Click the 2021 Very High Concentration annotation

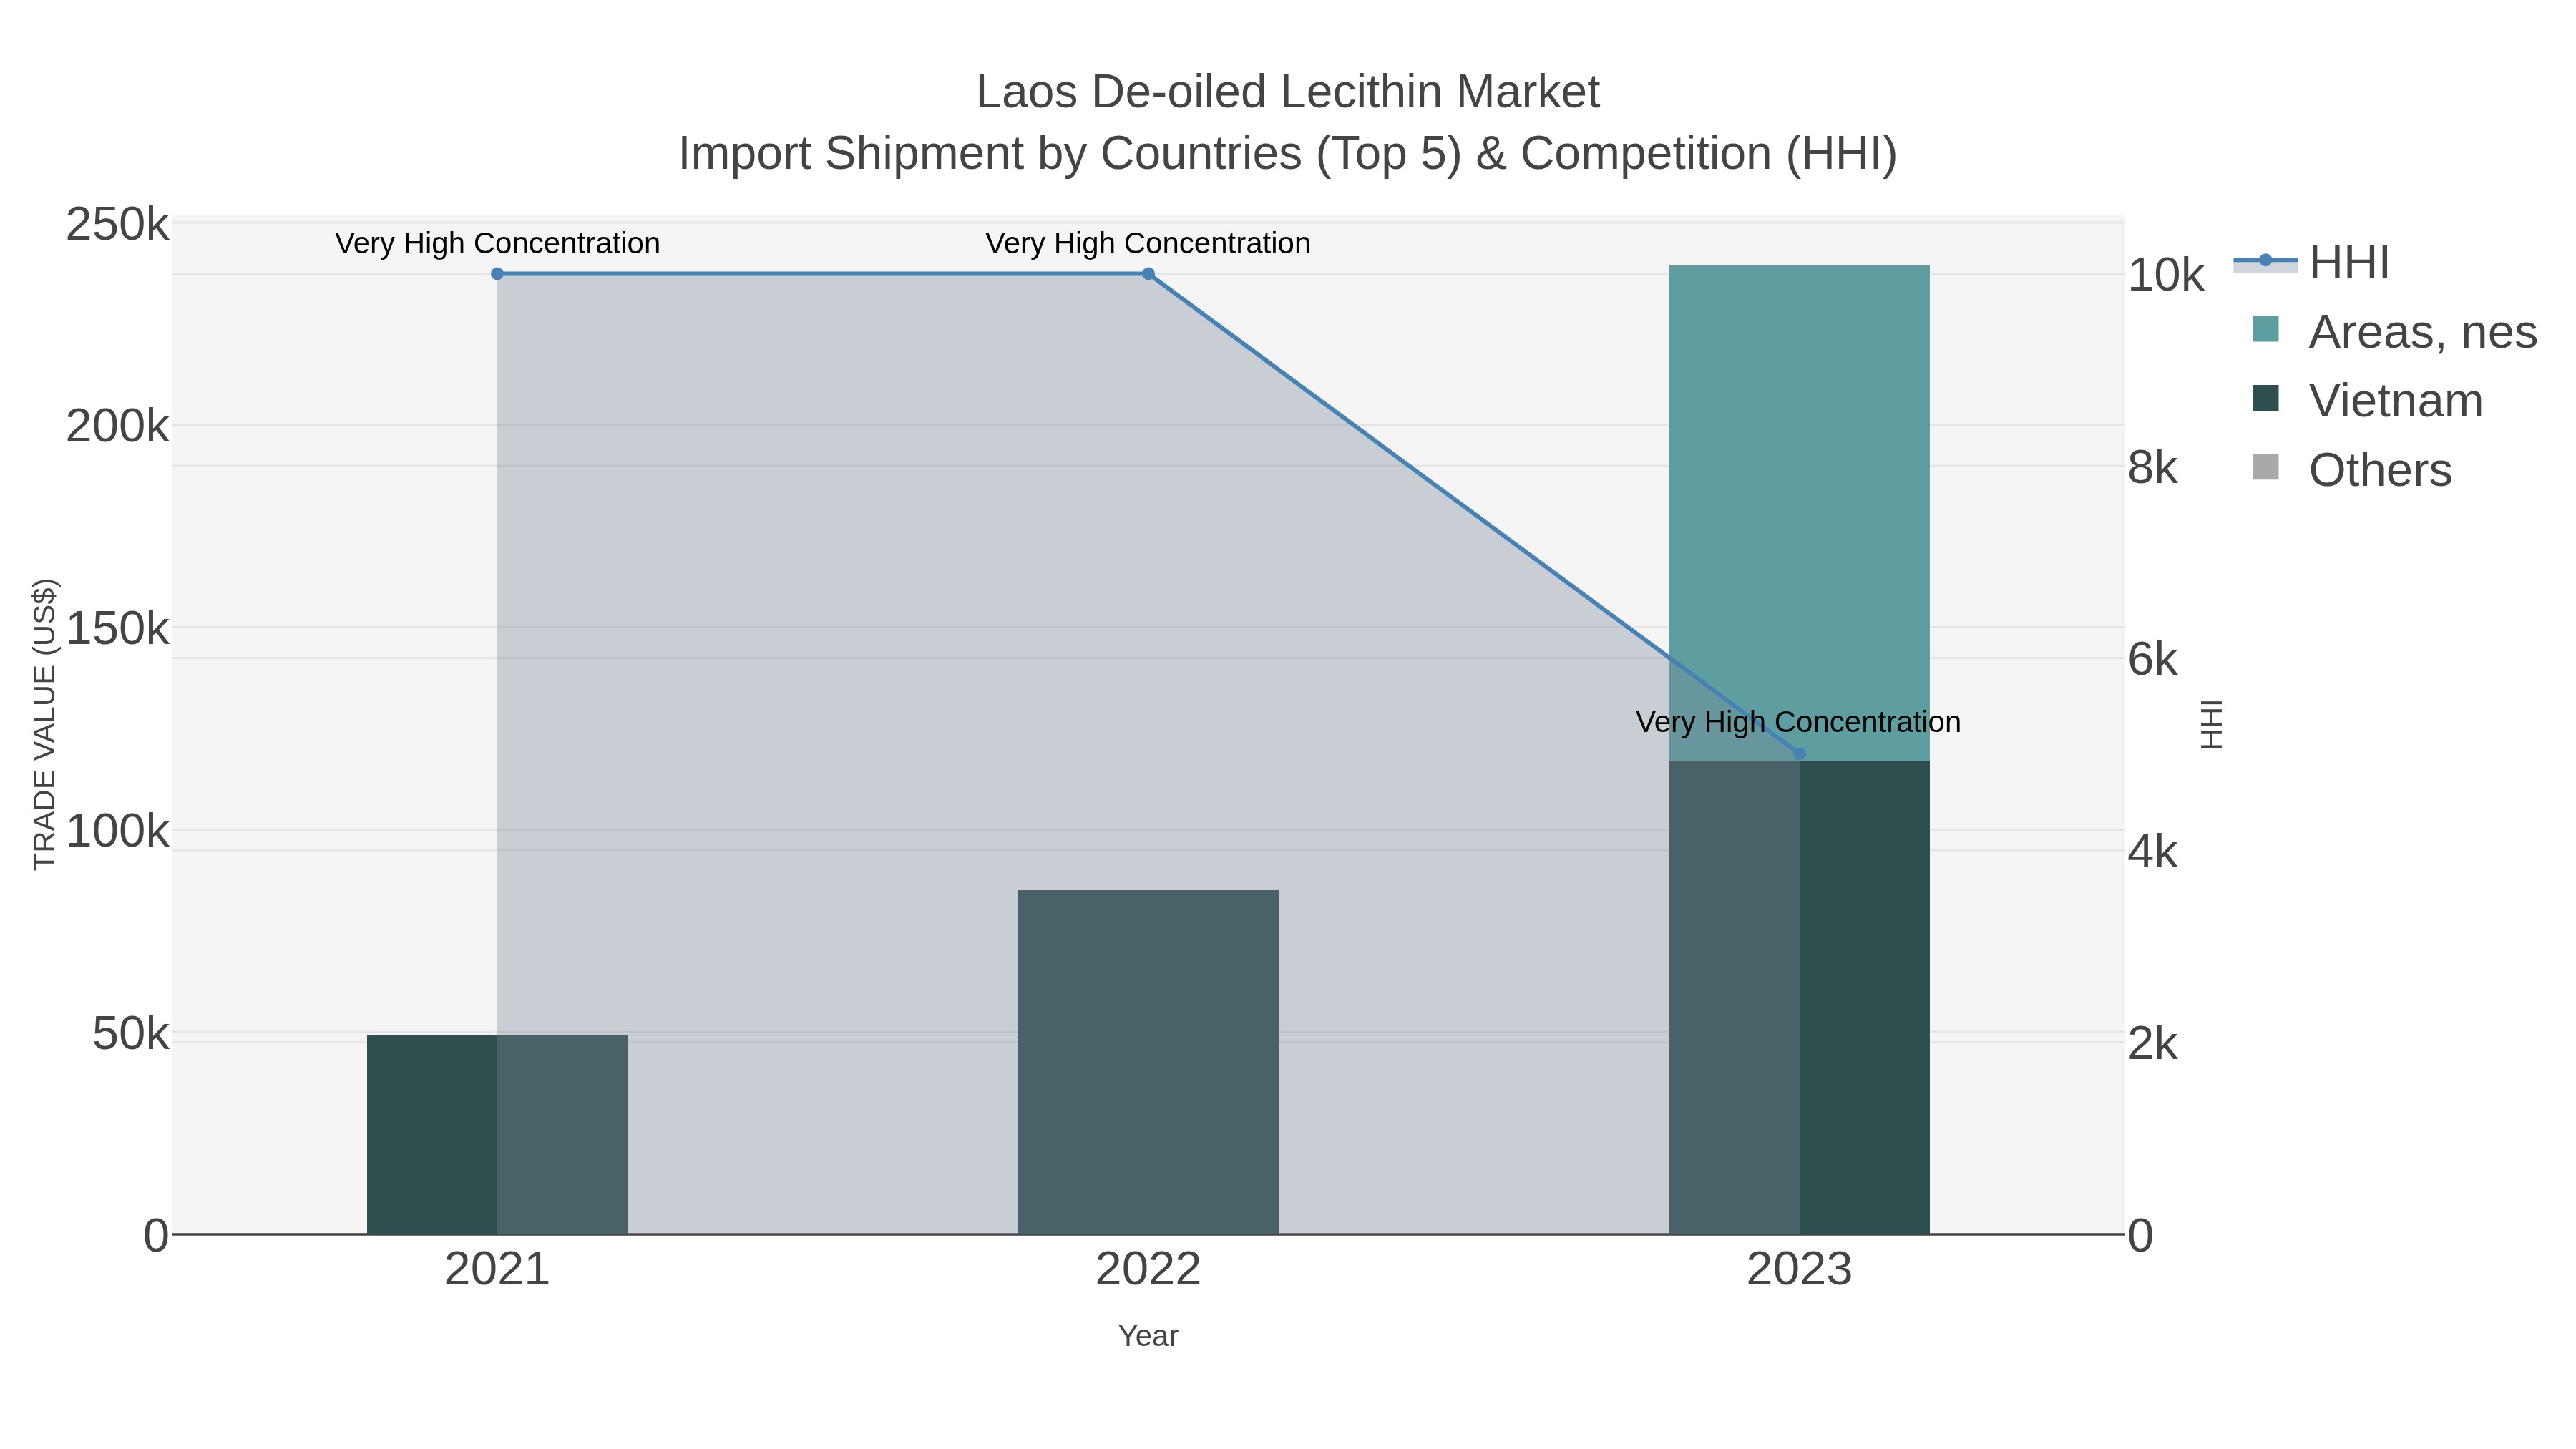coord(497,243)
